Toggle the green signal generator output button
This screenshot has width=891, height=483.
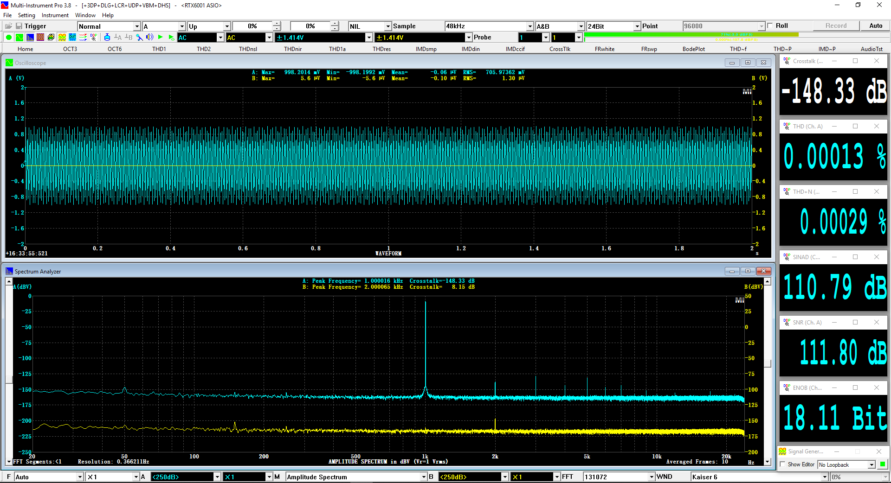[x=883, y=464]
